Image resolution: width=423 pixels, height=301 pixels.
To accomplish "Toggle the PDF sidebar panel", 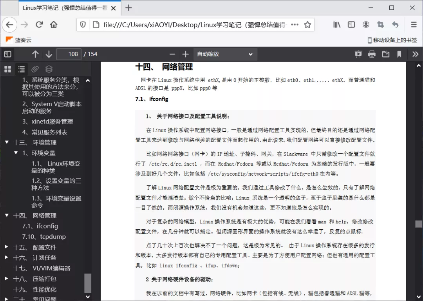I will point(8,54).
